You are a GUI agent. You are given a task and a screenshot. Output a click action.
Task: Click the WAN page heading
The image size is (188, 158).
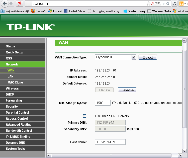click(x=63, y=43)
